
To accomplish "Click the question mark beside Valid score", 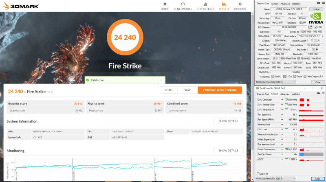I will click(161, 80).
